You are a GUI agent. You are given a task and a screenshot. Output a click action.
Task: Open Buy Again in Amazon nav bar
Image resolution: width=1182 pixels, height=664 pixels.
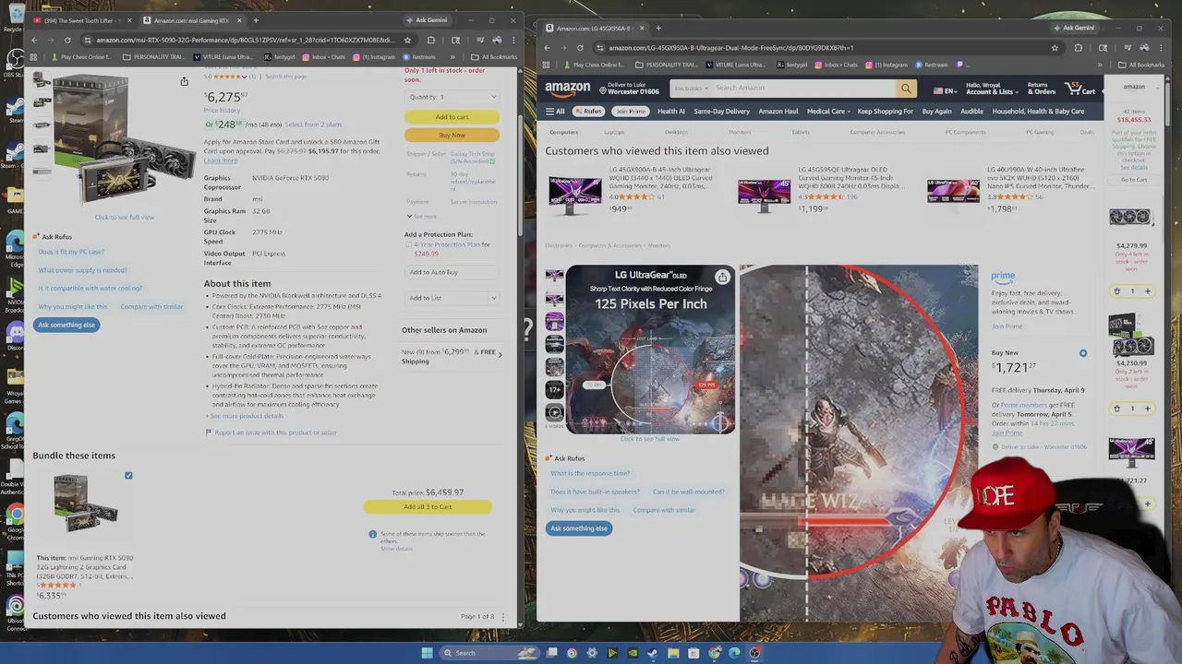pyautogui.click(x=936, y=112)
